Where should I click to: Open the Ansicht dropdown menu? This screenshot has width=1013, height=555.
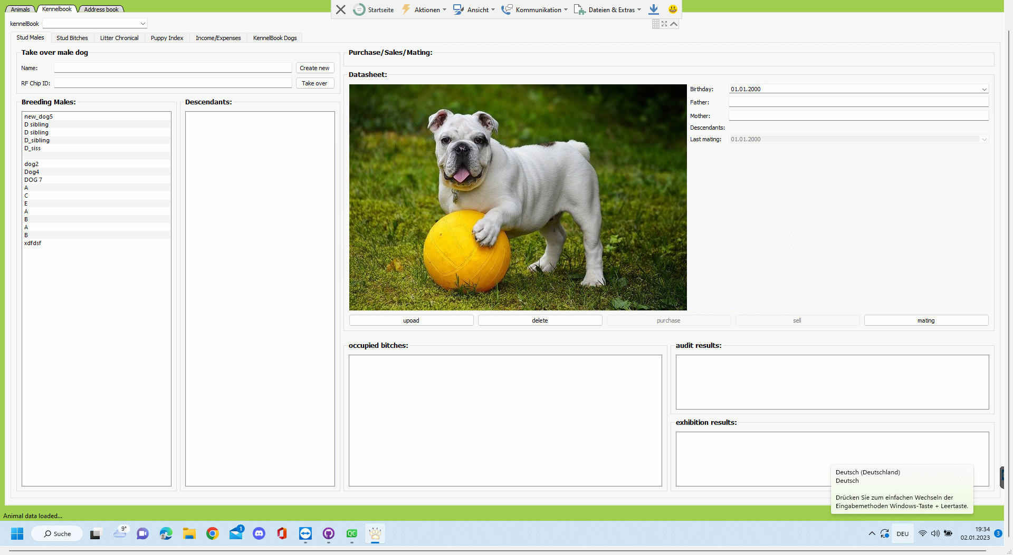coord(474,9)
